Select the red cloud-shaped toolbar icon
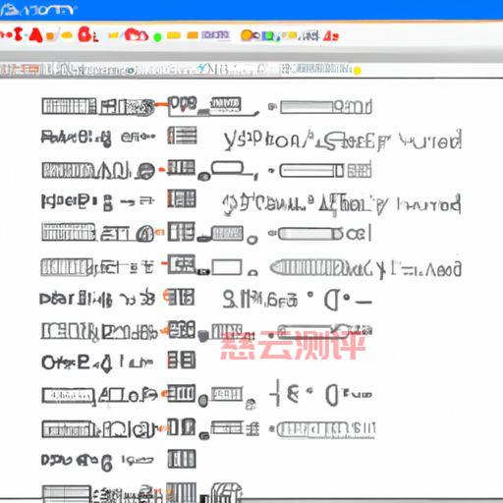503x503 pixels. pyautogui.click(x=137, y=34)
